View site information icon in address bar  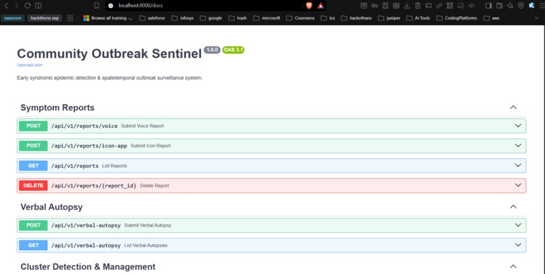pyautogui.click(x=111, y=5)
